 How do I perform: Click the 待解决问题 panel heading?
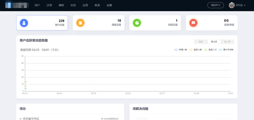[140, 109]
